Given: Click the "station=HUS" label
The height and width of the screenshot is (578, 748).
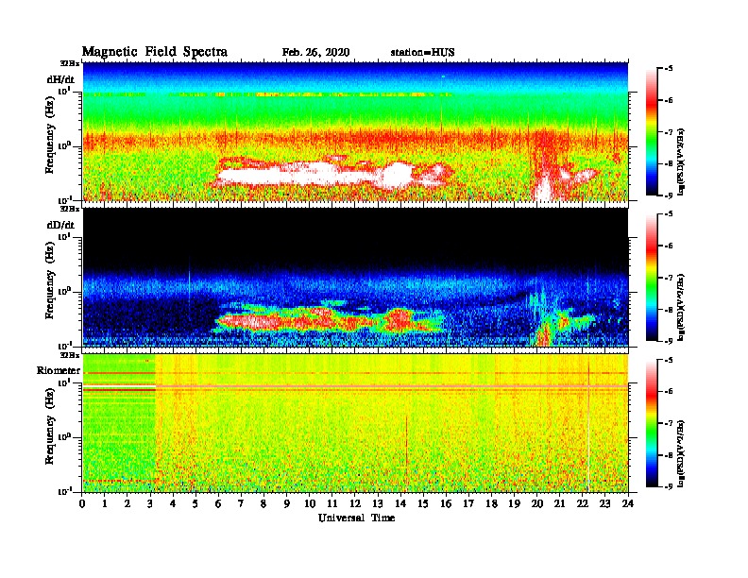Looking at the screenshot, I should [x=422, y=53].
